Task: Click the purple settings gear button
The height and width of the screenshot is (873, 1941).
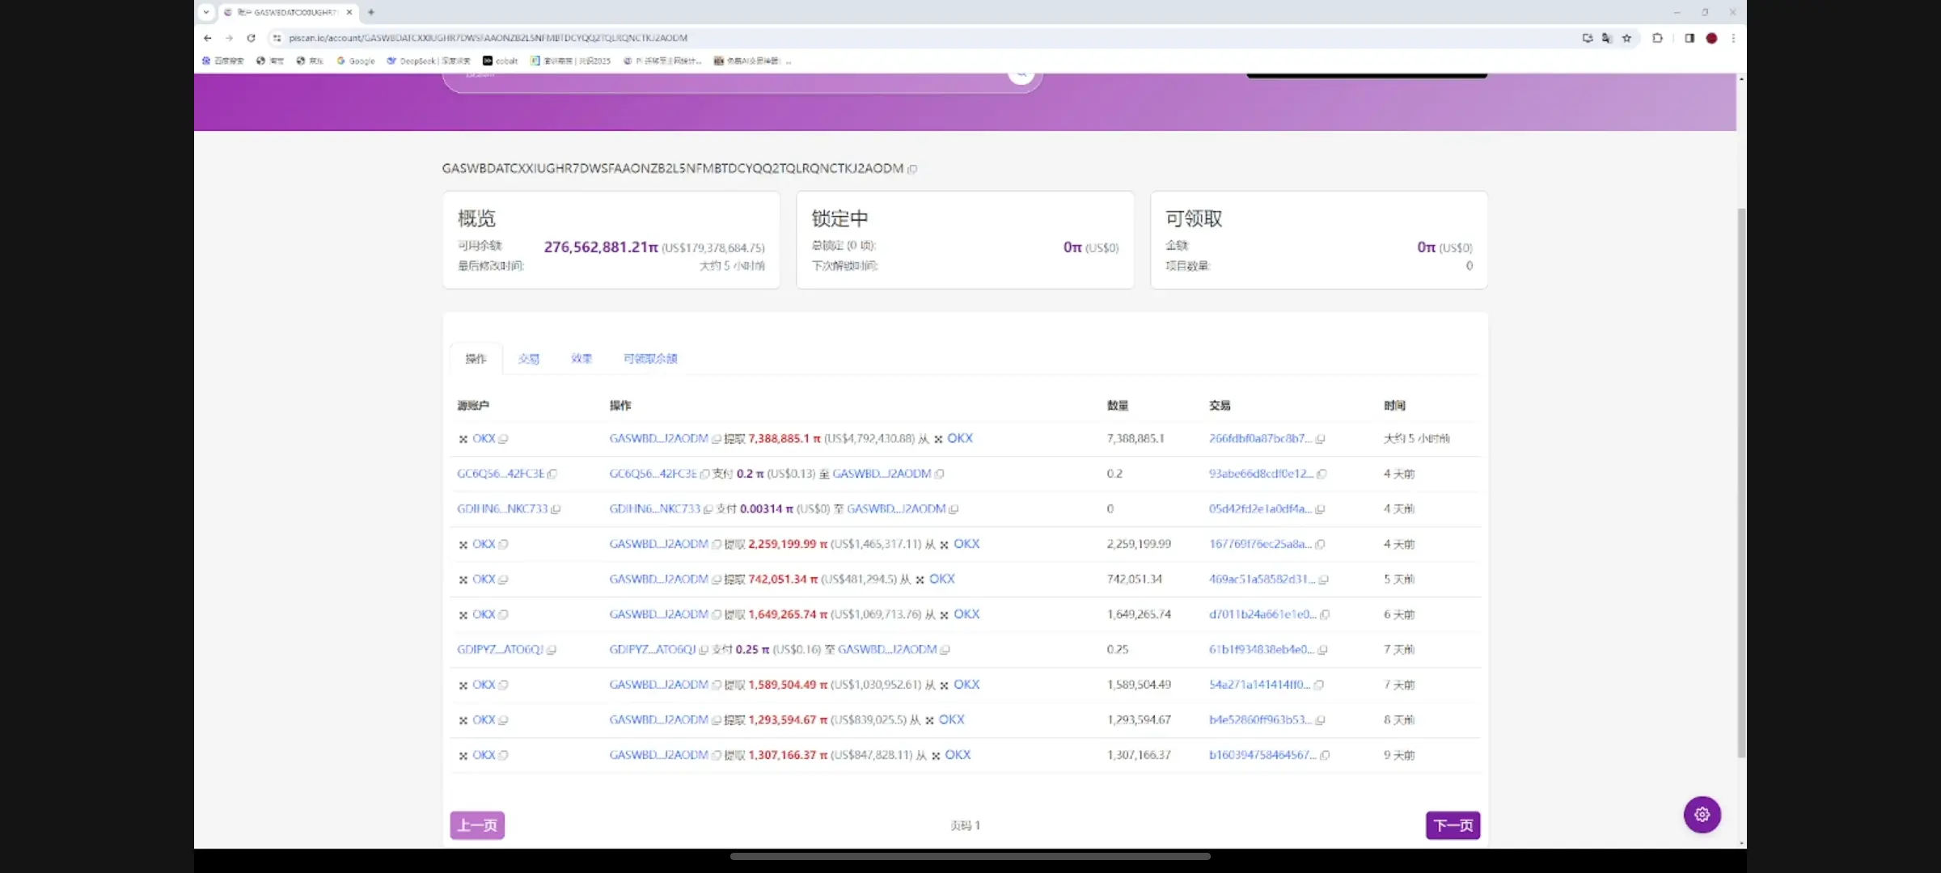Action: [1702, 814]
